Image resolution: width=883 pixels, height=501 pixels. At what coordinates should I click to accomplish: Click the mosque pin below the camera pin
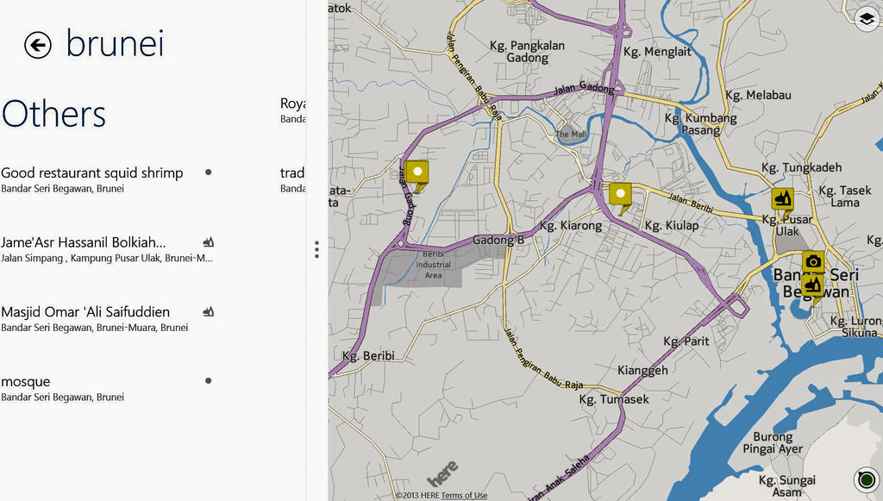coord(812,285)
